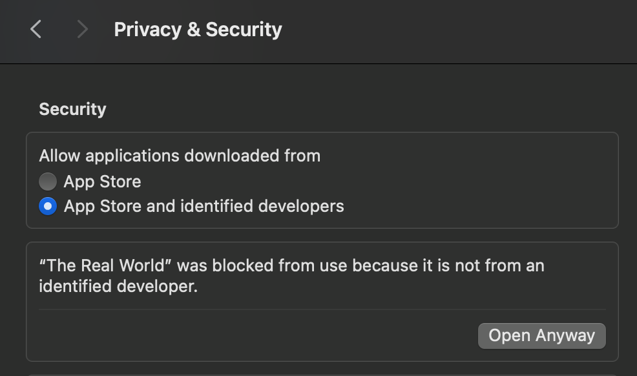Go back with the left chevron
The image size is (637, 376).
coord(36,29)
